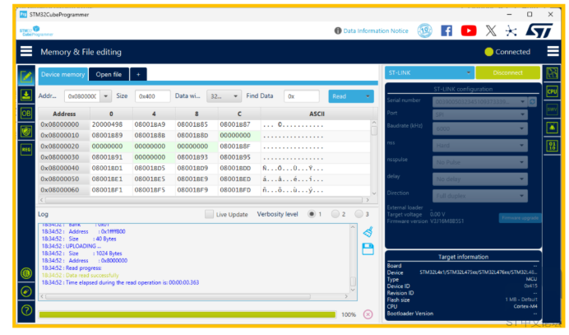Viewport: 569px width, 335px height.
Task: Click the green progress bar at 100%
Action: (187, 314)
